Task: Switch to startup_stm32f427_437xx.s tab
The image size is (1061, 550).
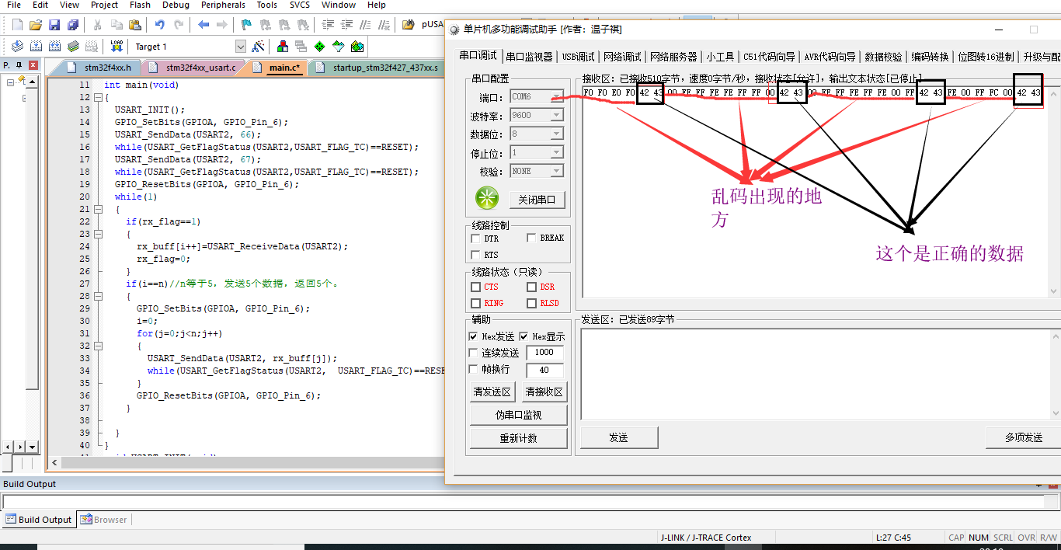Action: click(376, 68)
